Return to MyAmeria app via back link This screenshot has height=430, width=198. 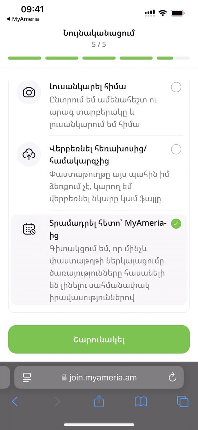click(x=22, y=19)
